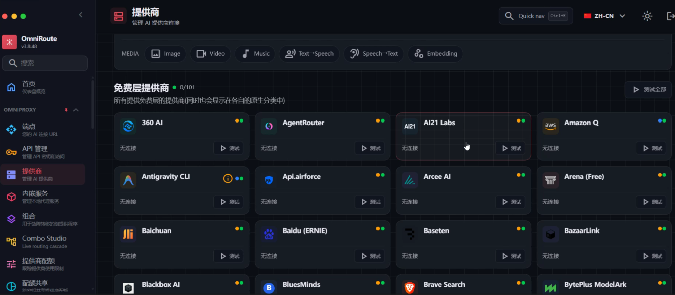Click the Arena (Free) icon
This screenshot has width=675, height=295.
550,180
